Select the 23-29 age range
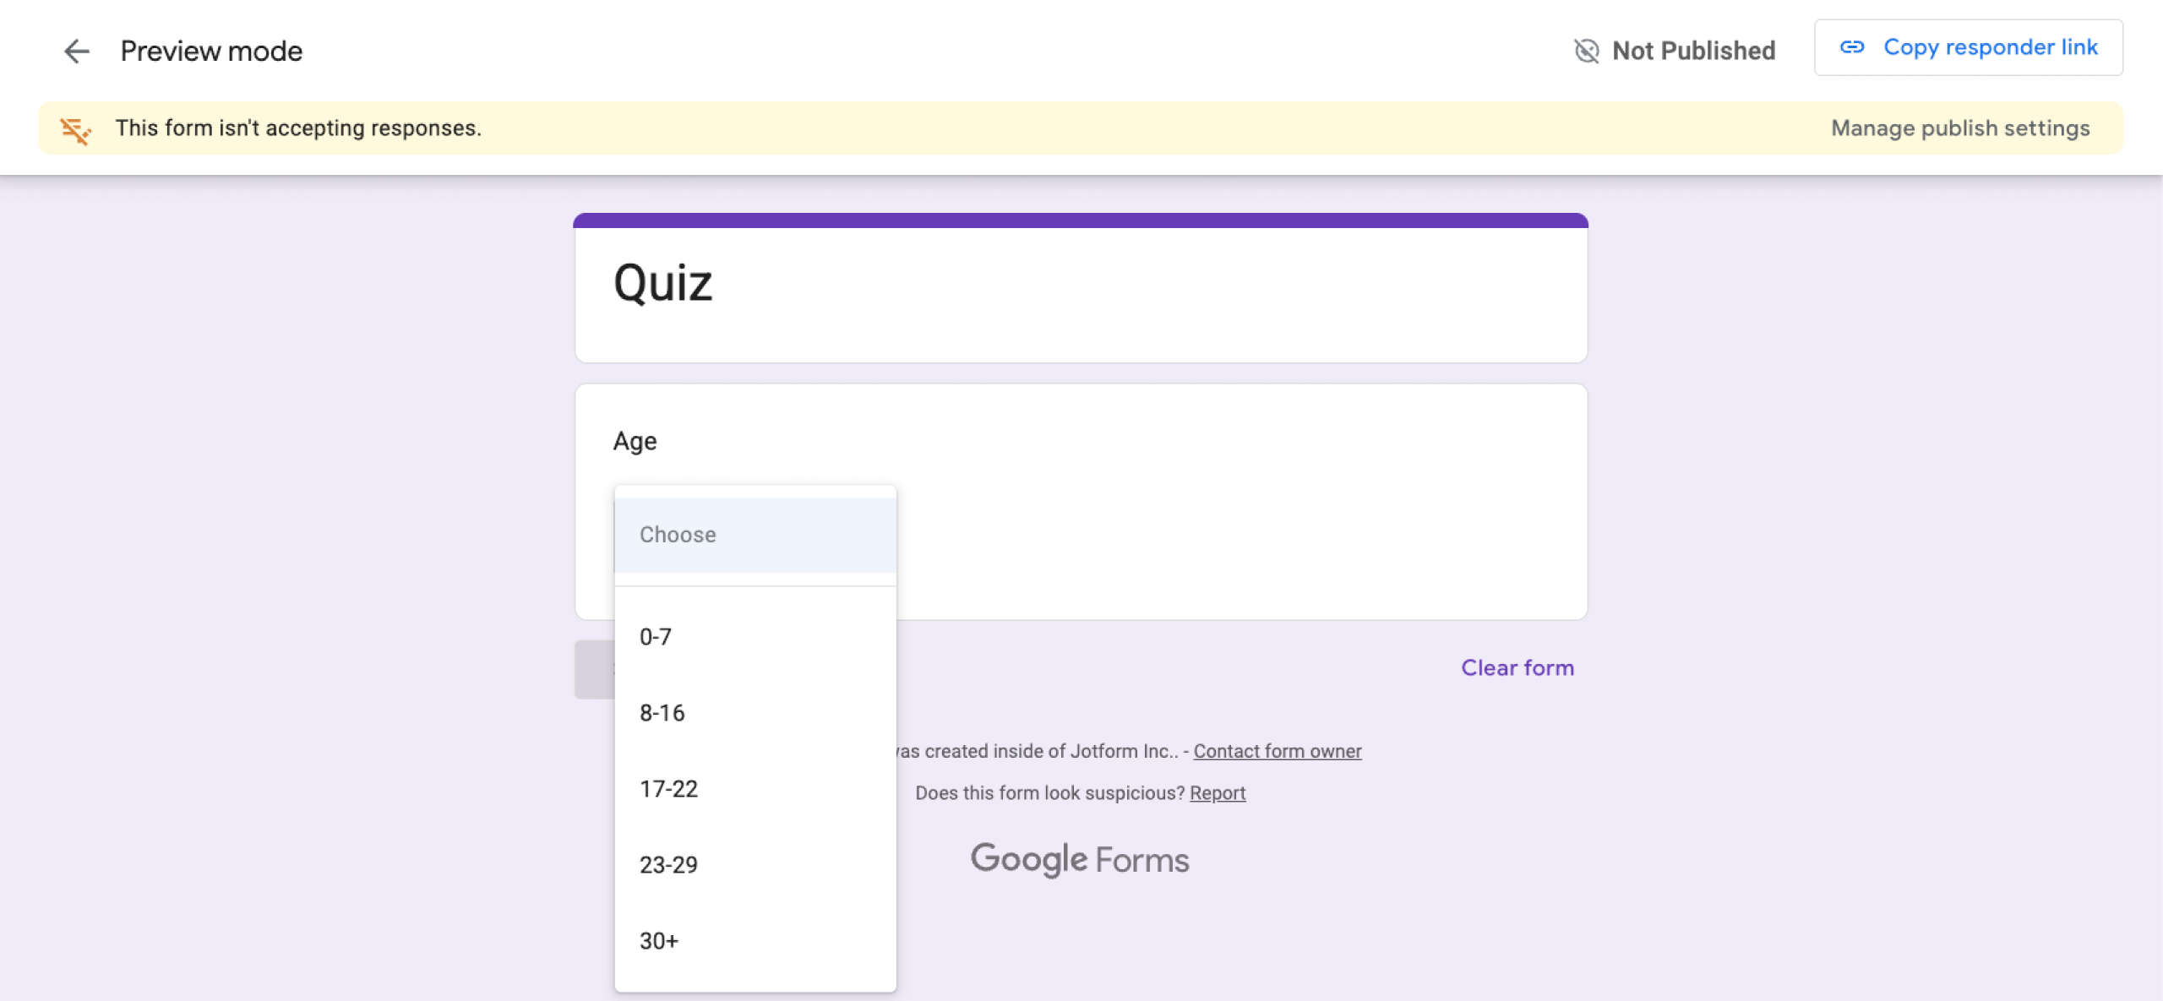Image resolution: width=2163 pixels, height=1001 pixels. 668,863
